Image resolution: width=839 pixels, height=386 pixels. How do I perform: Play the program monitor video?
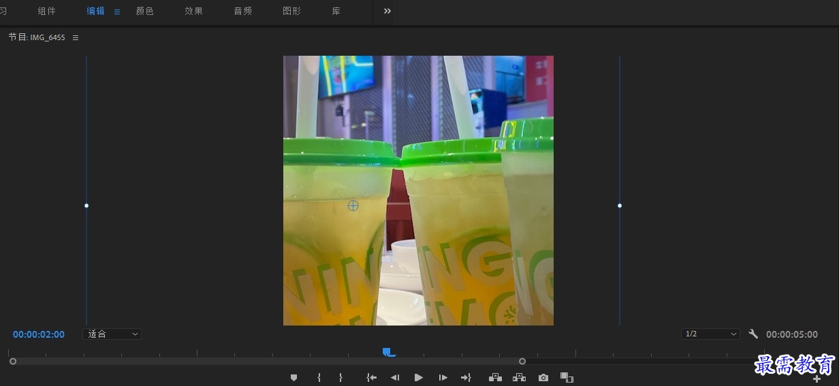point(419,378)
